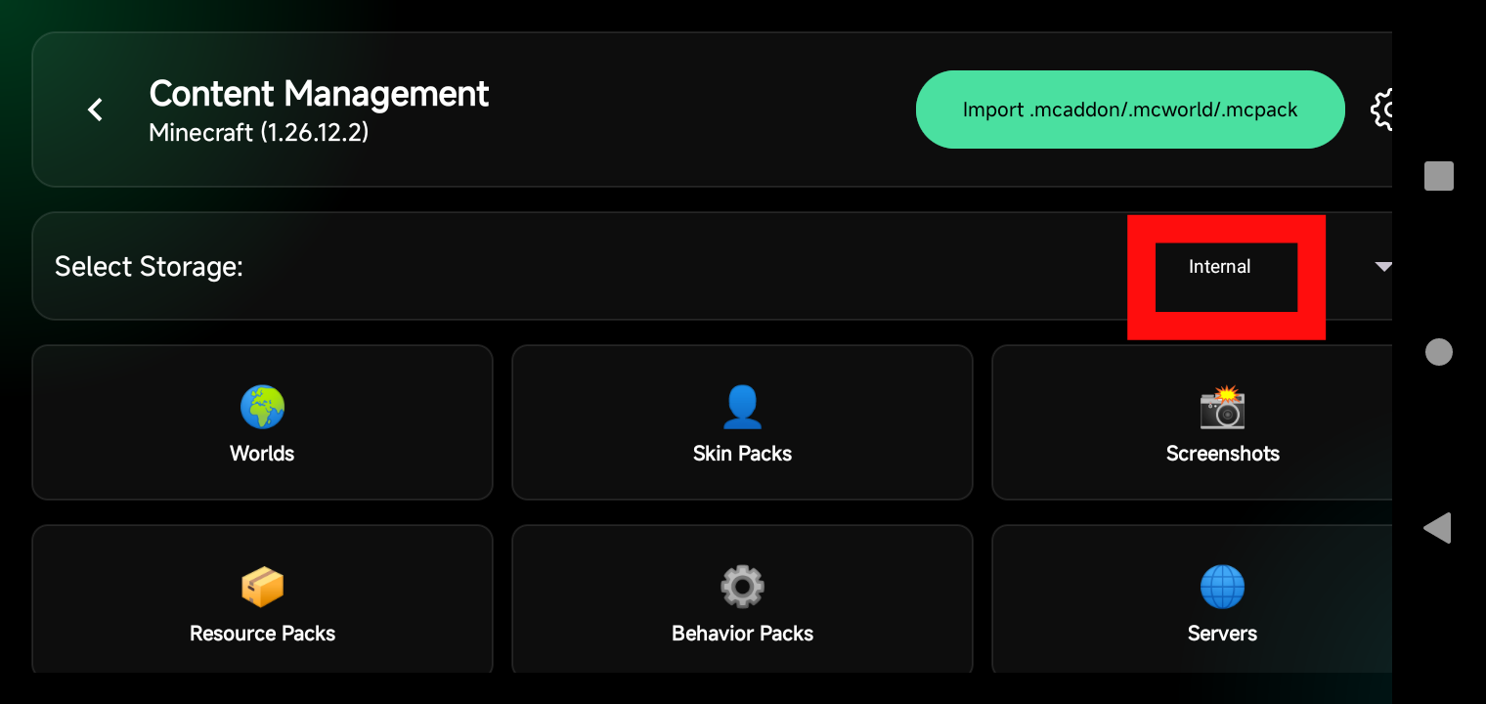Select the Servers label

click(x=1222, y=634)
